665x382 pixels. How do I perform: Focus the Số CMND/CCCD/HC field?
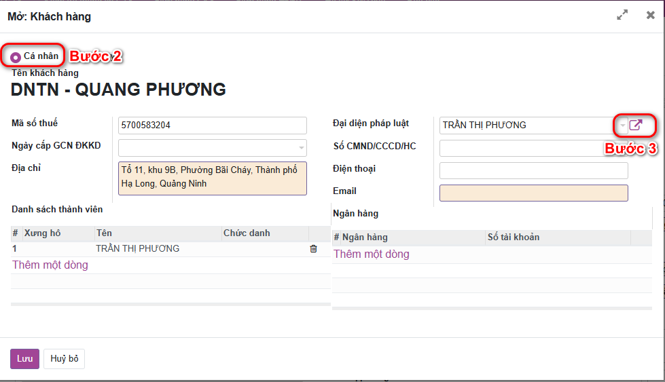click(x=533, y=148)
